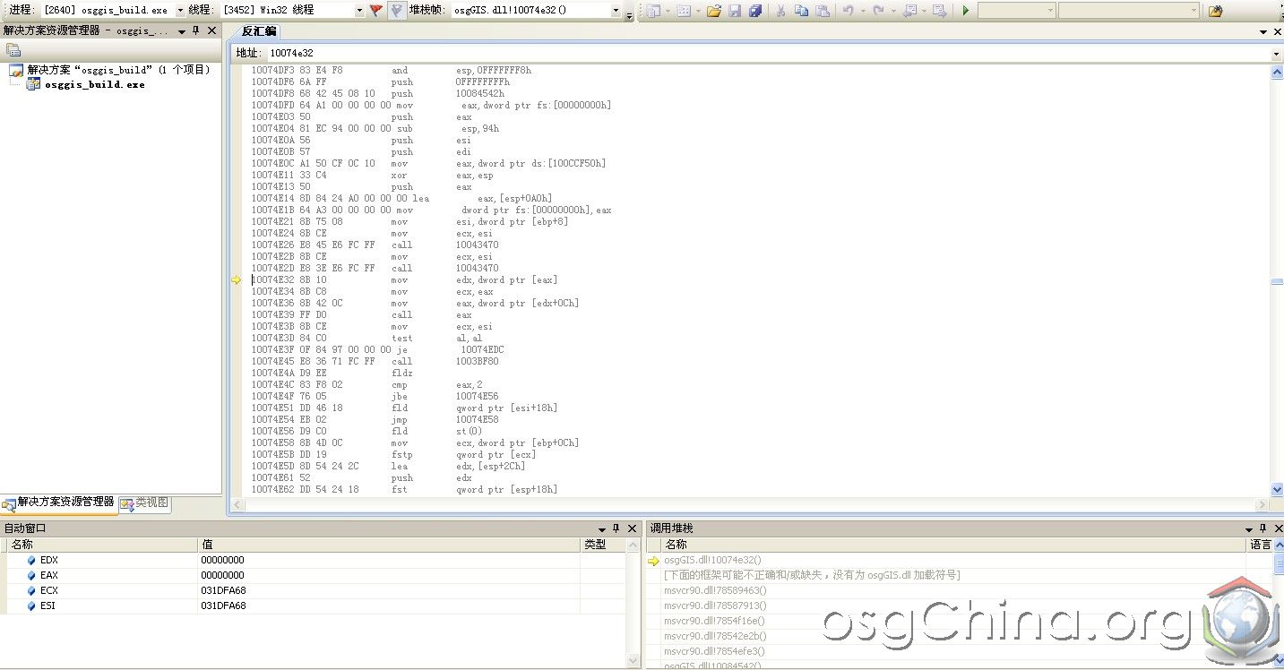
Task: Click the Value column header in Autos
Action: coord(389,545)
